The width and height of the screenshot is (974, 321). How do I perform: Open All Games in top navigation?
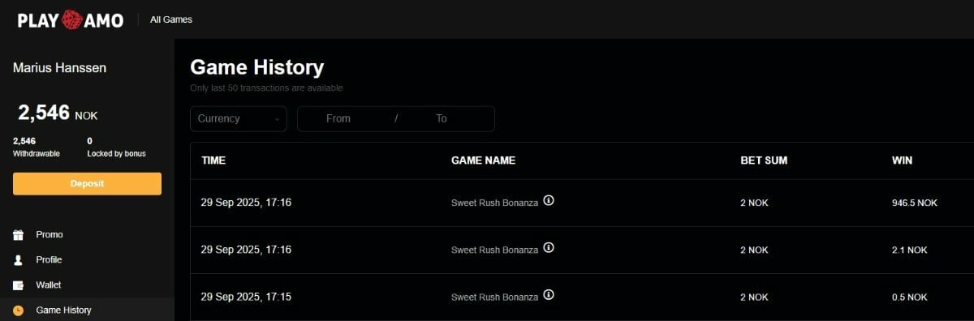(171, 19)
